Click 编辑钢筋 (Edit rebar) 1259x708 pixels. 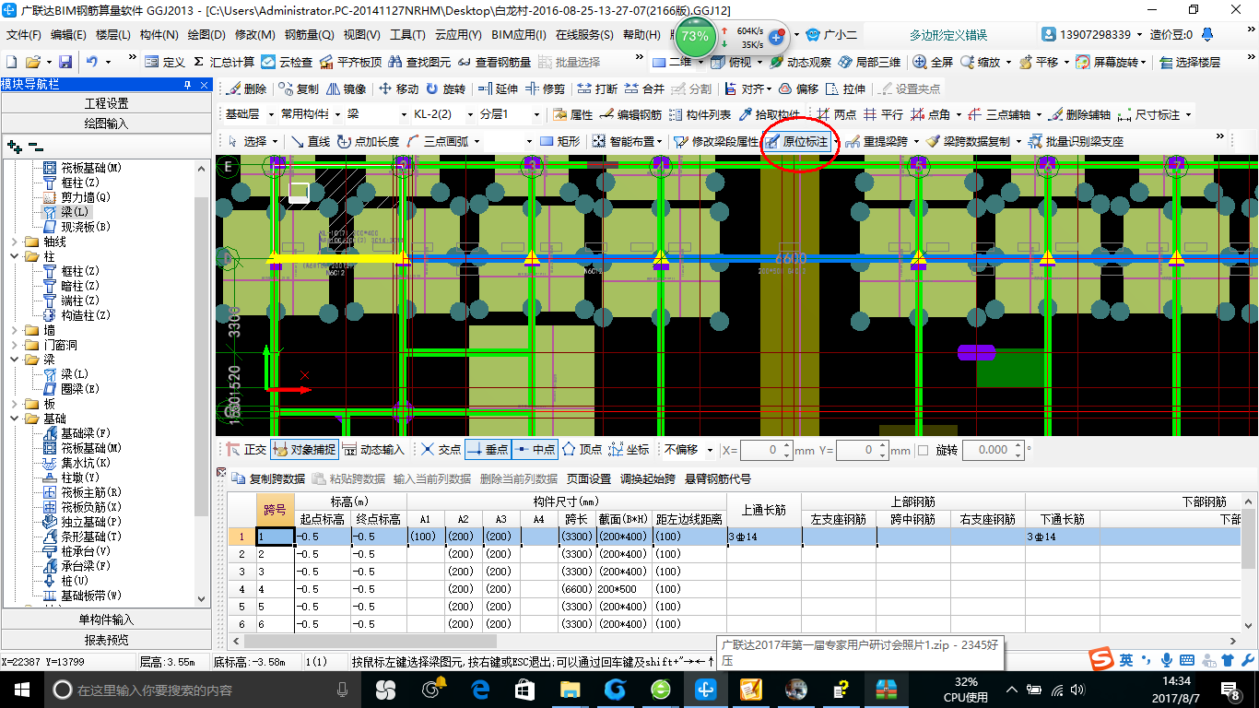630,115
